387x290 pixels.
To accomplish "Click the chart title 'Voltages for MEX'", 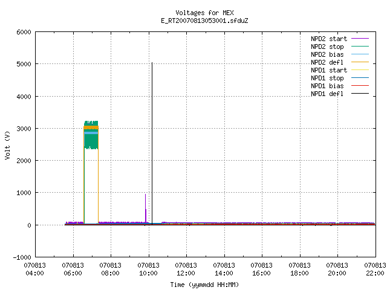I will coord(204,13).
